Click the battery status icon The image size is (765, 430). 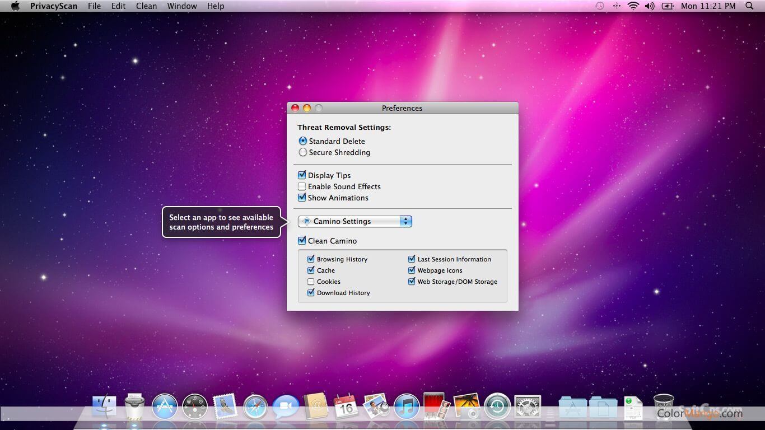click(668, 6)
